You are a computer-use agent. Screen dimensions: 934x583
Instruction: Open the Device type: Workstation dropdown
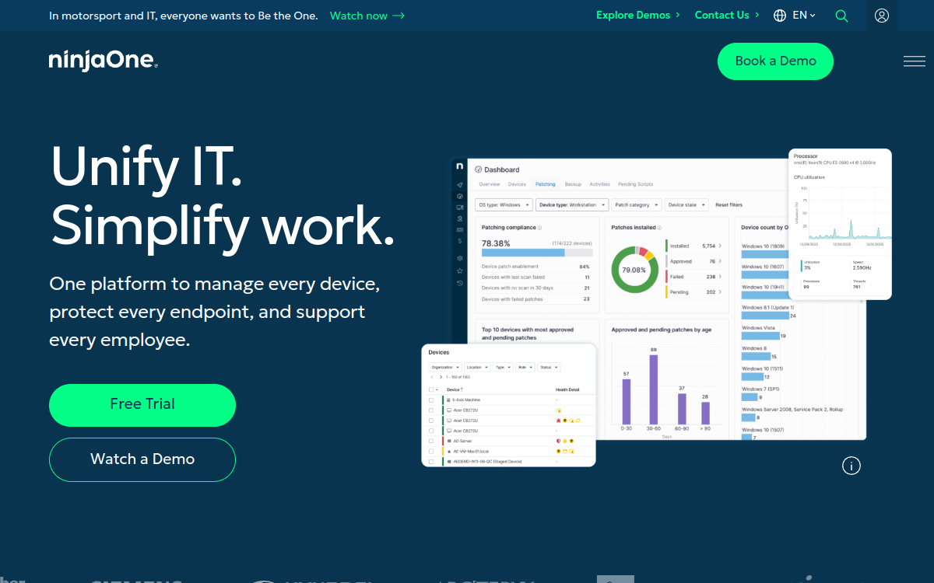coord(572,205)
